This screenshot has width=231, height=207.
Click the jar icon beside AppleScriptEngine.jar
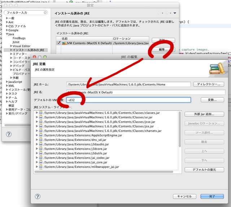pyautogui.click(x=41, y=135)
